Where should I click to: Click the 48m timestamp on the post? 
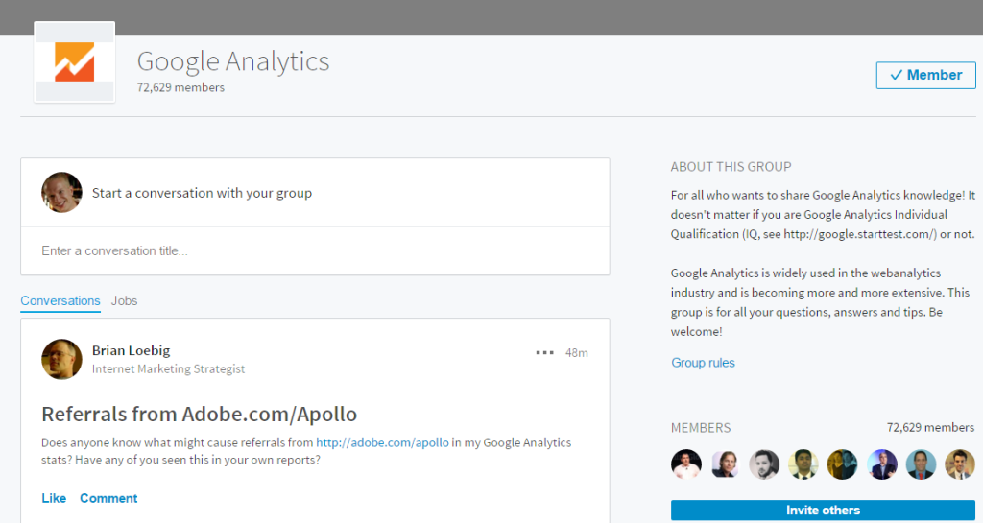(576, 352)
